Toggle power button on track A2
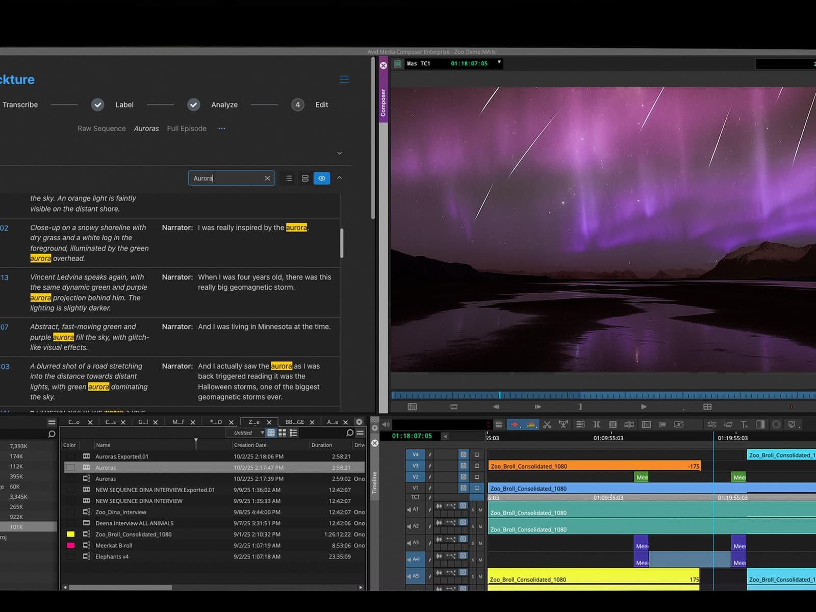Screen dimensions: 816x612 click(x=463, y=522)
